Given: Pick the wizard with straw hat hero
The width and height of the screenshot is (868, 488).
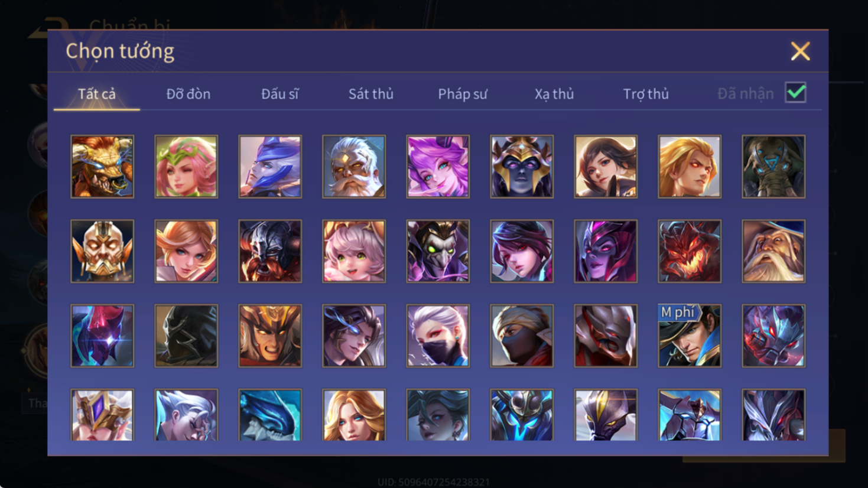Looking at the screenshot, I should (x=773, y=251).
